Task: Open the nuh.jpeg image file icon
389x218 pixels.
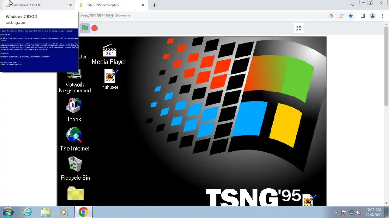Action: tap(110, 79)
